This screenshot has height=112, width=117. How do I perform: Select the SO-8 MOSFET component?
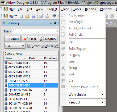click(x=31, y=99)
